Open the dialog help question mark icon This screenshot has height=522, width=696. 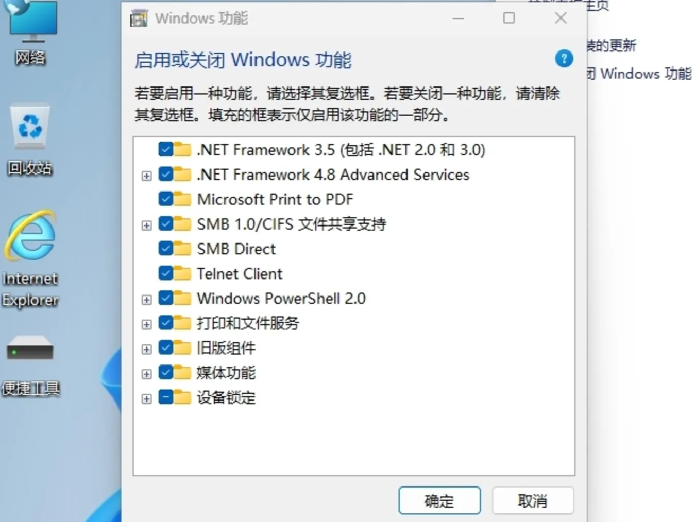pyautogui.click(x=564, y=59)
